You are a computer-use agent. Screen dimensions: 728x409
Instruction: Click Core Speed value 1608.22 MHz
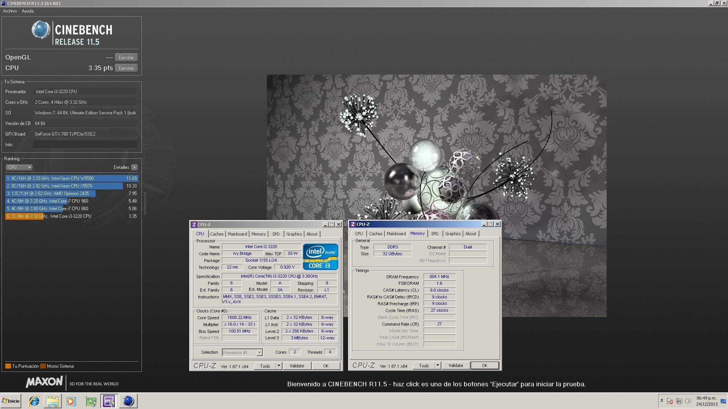[240, 318]
